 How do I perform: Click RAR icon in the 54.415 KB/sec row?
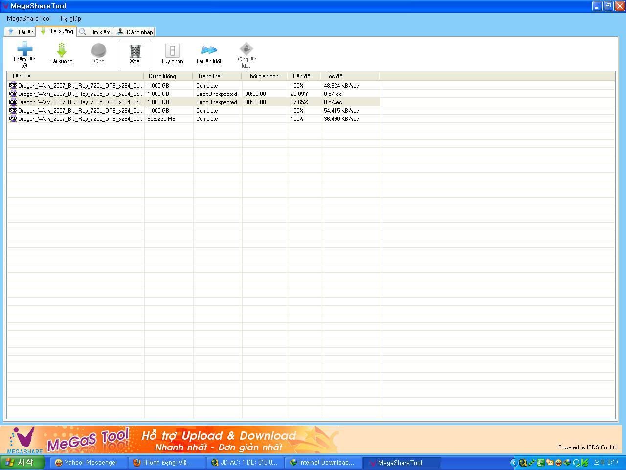coord(13,110)
